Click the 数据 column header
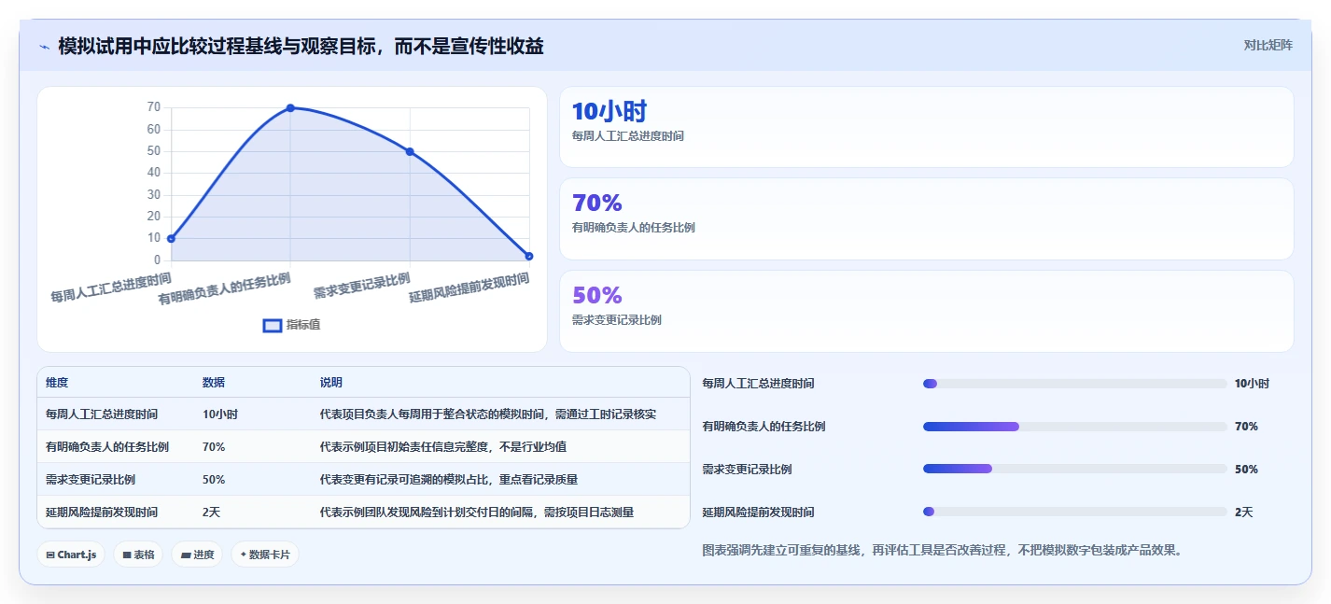 tap(214, 383)
